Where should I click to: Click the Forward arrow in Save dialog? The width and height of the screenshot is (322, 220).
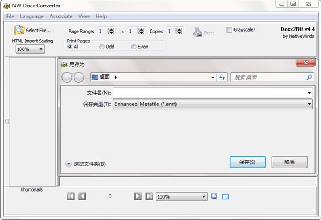coord(78,78)
